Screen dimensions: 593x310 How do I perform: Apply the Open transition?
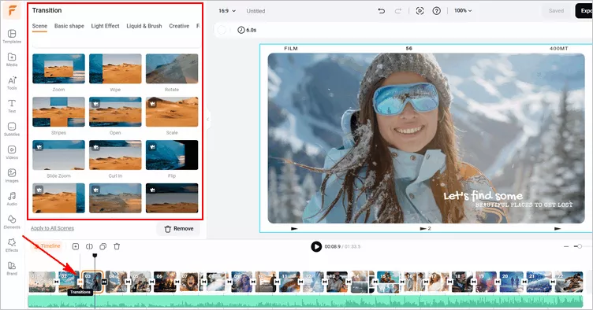coord(115,112)
